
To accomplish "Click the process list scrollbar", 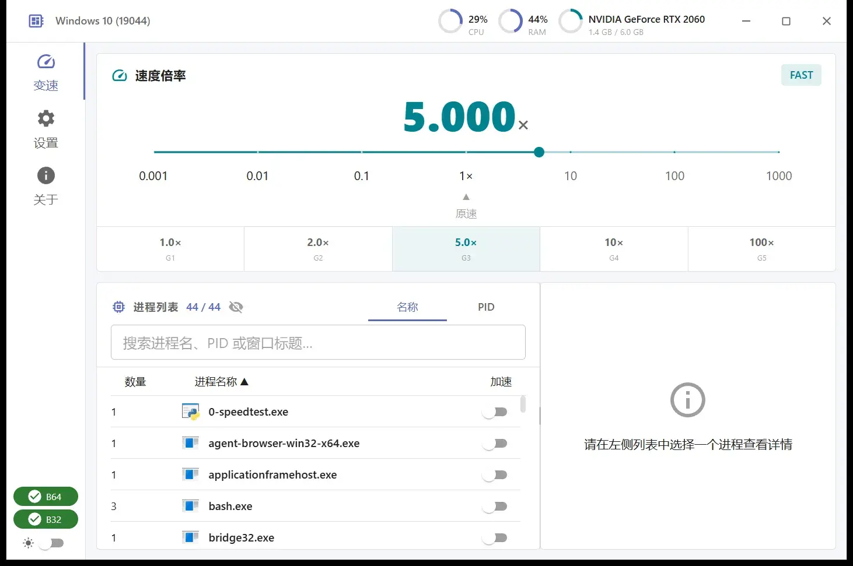I will pyautogui.click(x=523, y=404).
